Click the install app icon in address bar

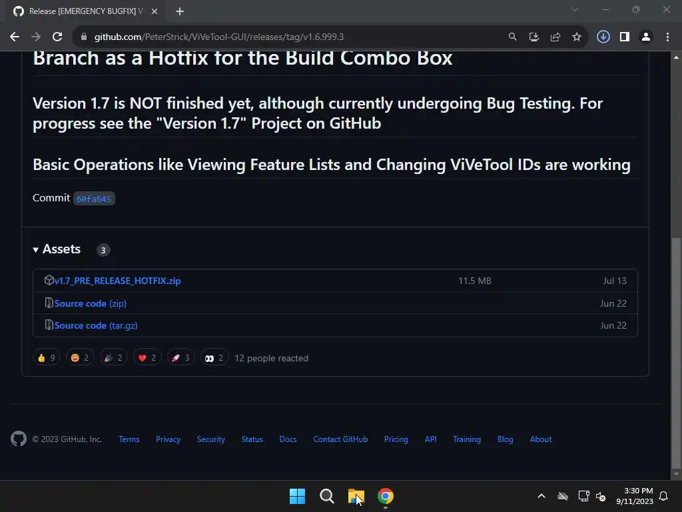tap(533, 37)
